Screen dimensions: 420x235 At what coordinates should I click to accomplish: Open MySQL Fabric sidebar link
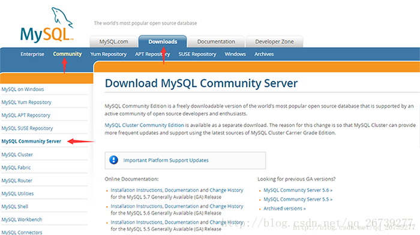[x=16, y=167]
